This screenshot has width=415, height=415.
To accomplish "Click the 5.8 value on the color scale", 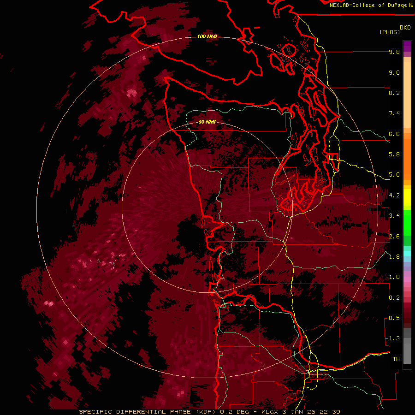I will [394, 154].
